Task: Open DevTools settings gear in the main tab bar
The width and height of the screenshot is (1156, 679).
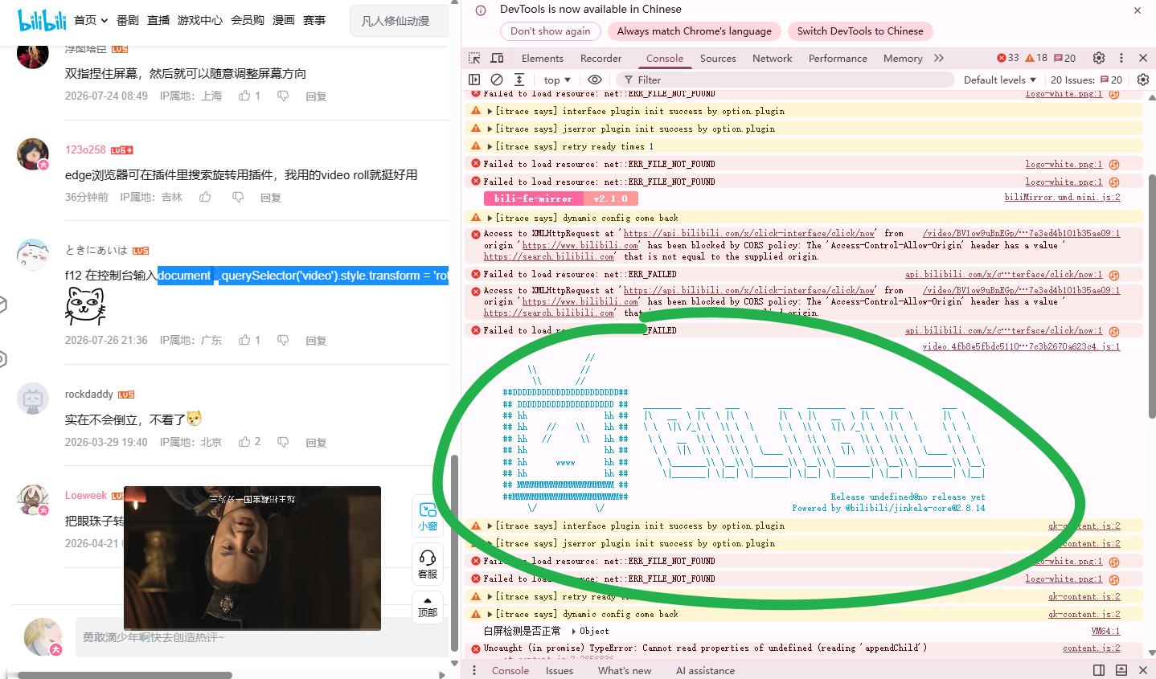Action: [x=1099, y=58]
